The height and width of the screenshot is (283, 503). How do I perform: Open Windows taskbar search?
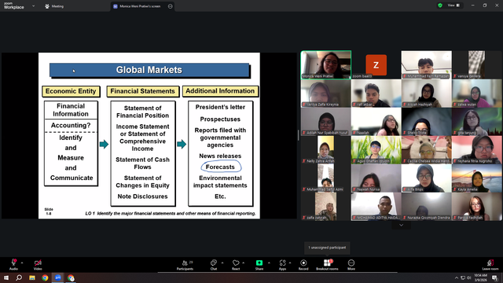click(19, 277)
